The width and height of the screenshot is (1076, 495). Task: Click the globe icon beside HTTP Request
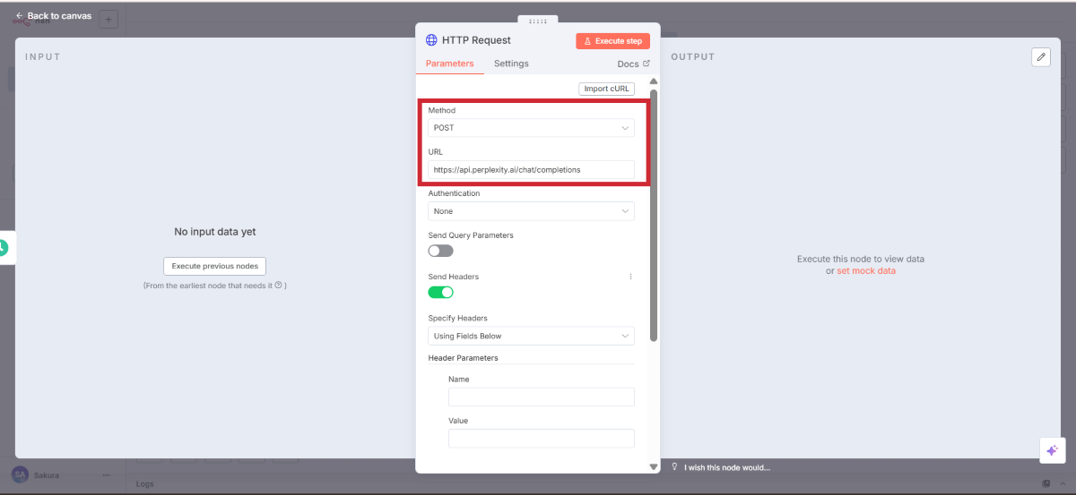point(431,40)
